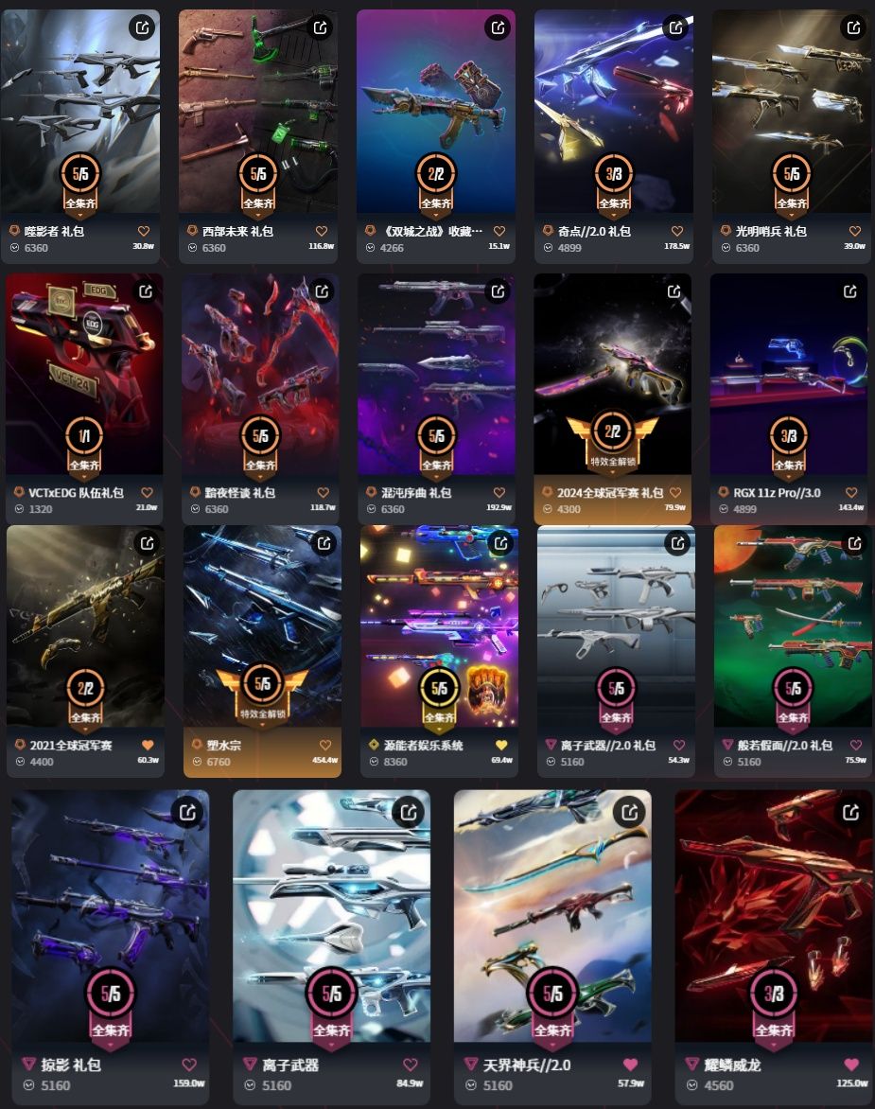Favorite the 掠影 礼包 bundle

(188, 1065)
